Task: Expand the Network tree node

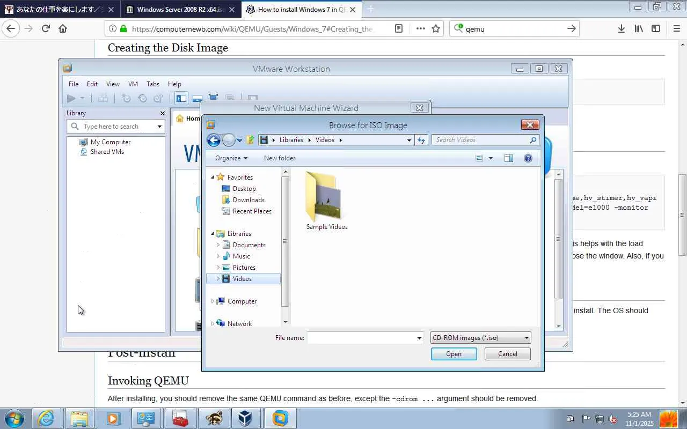Action: tap(213, 323)
